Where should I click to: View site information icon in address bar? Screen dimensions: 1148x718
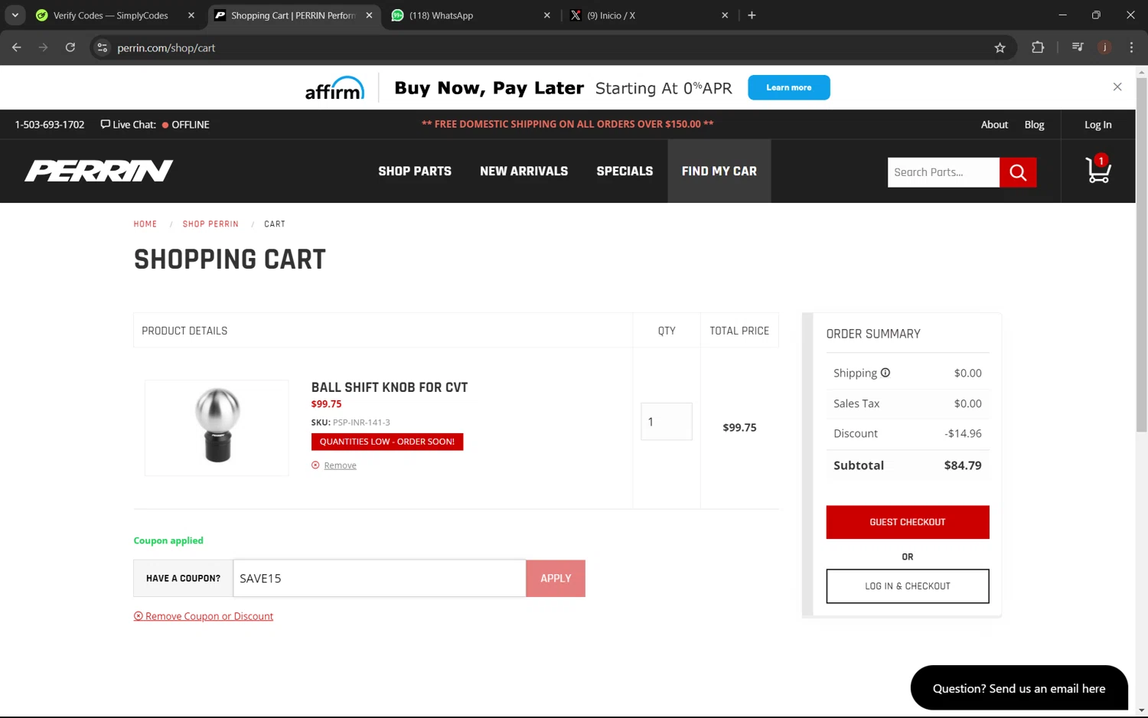pos(103,47)
